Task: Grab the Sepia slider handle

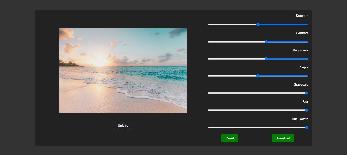Action: tap(258, 76)
